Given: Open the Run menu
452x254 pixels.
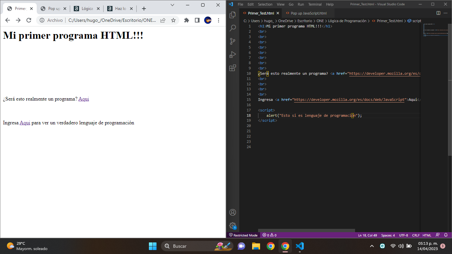Looking at the screenshot, I should click(301, 4).
